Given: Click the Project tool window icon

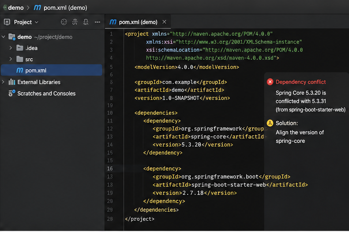Looking at the screenshot, I should tap(7, 22).
